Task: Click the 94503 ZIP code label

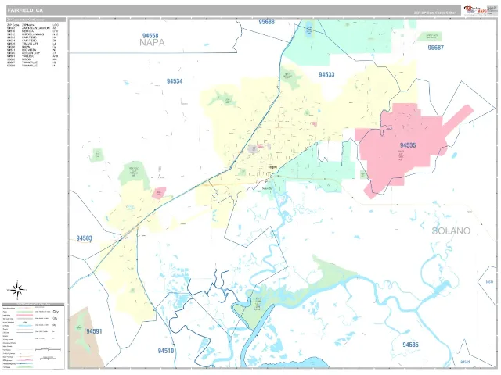Action: coord(84,238)
